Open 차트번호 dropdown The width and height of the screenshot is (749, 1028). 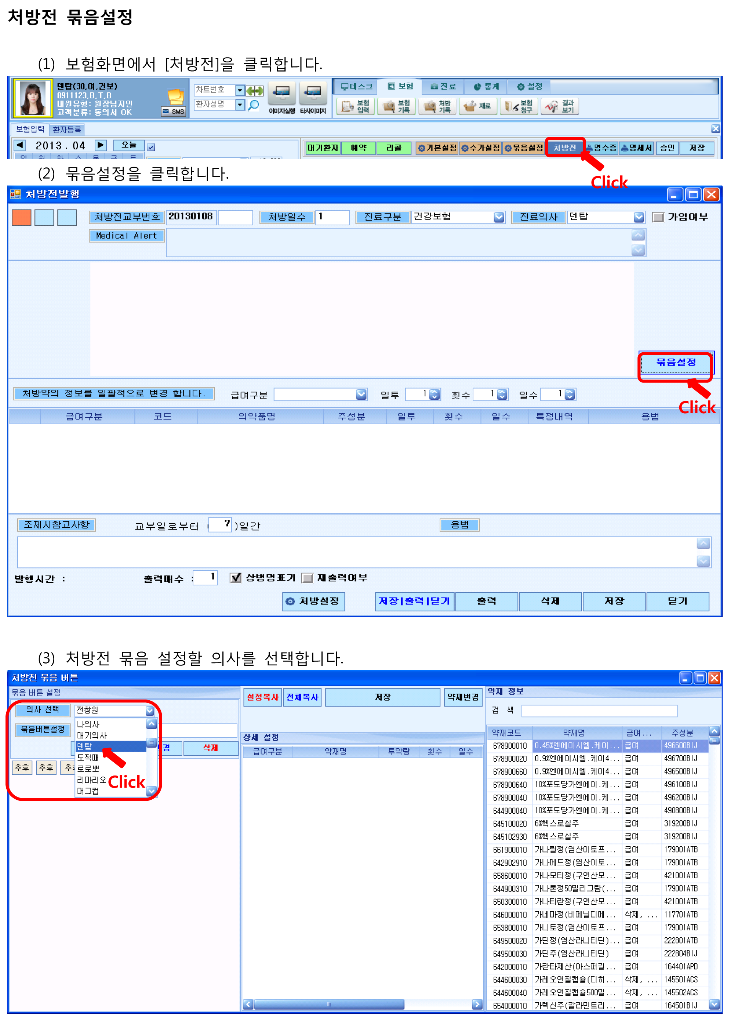click(x=240, y=90)
